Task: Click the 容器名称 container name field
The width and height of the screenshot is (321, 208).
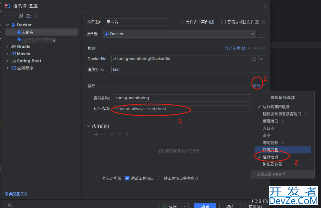Action: click(x=182, y=98)
